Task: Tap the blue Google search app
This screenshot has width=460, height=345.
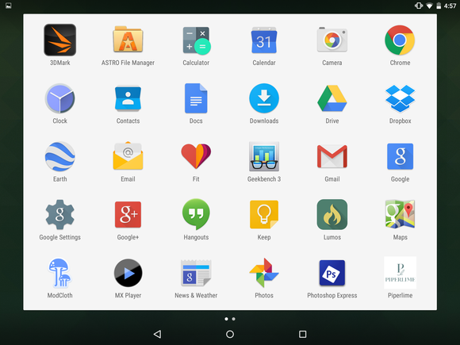Action: coord(400,156)
